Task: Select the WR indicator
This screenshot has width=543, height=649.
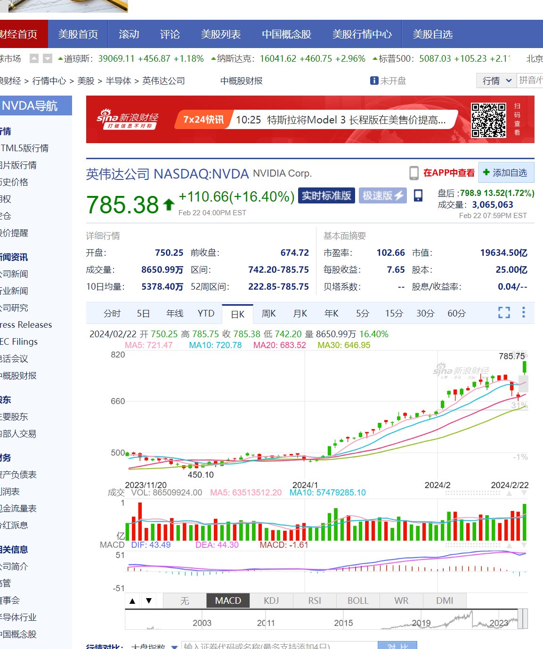Action: click(x=401, y=600)
